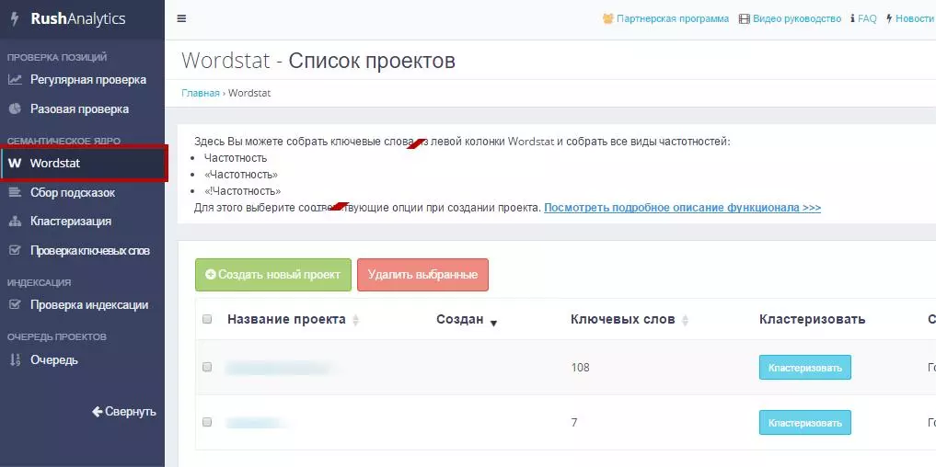Click the info icon beside FAQ
Image resolution: width=936 pixels, height=467 pixels.
pos(852,18)
